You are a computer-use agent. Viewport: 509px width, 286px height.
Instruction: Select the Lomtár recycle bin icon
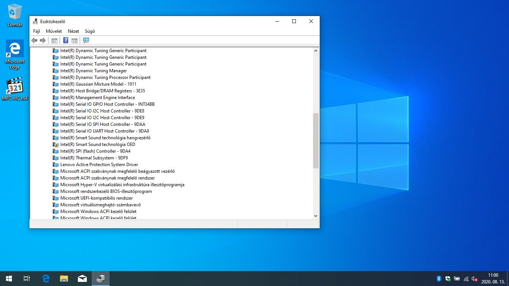(x=15, y=15)
